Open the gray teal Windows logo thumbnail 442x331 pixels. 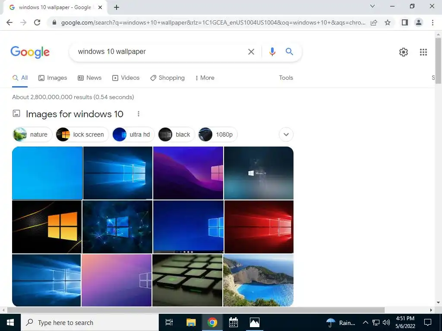point(259,173)
